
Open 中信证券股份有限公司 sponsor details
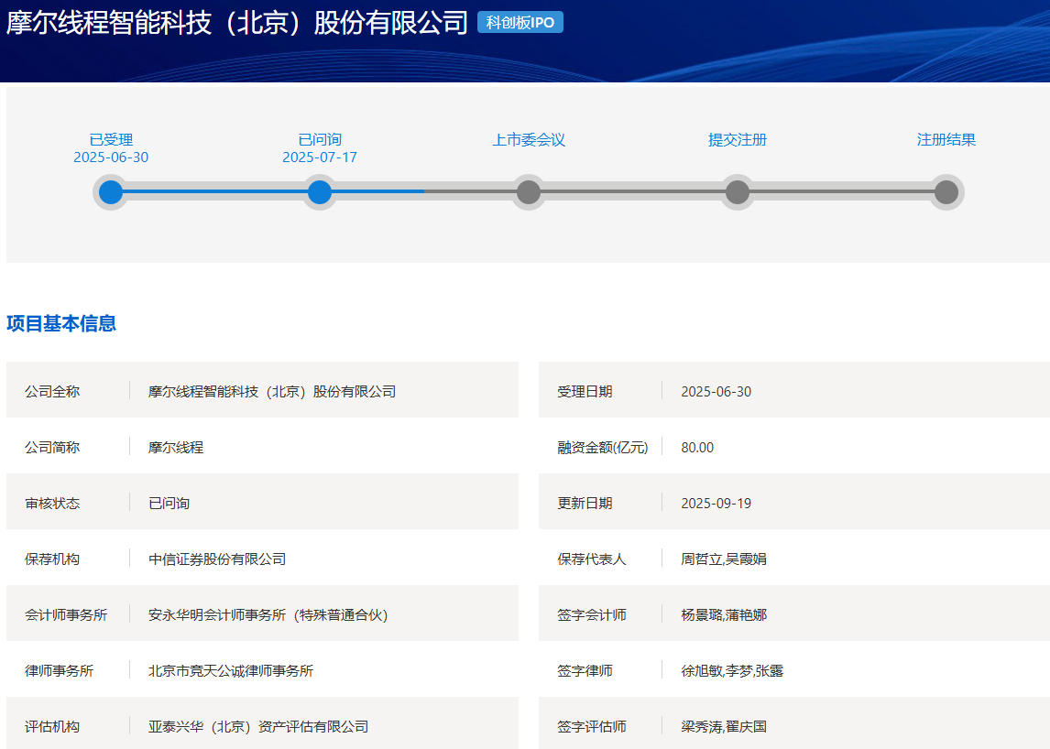[217, 559]
